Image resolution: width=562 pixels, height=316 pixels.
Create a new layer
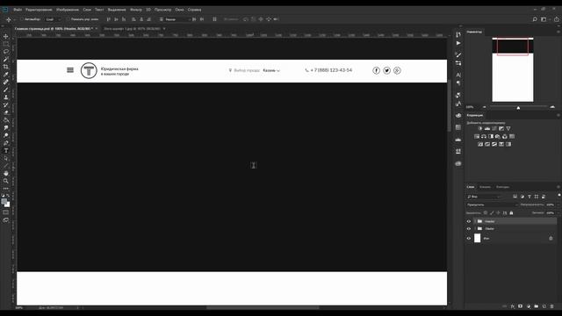(x=544, y=306)
